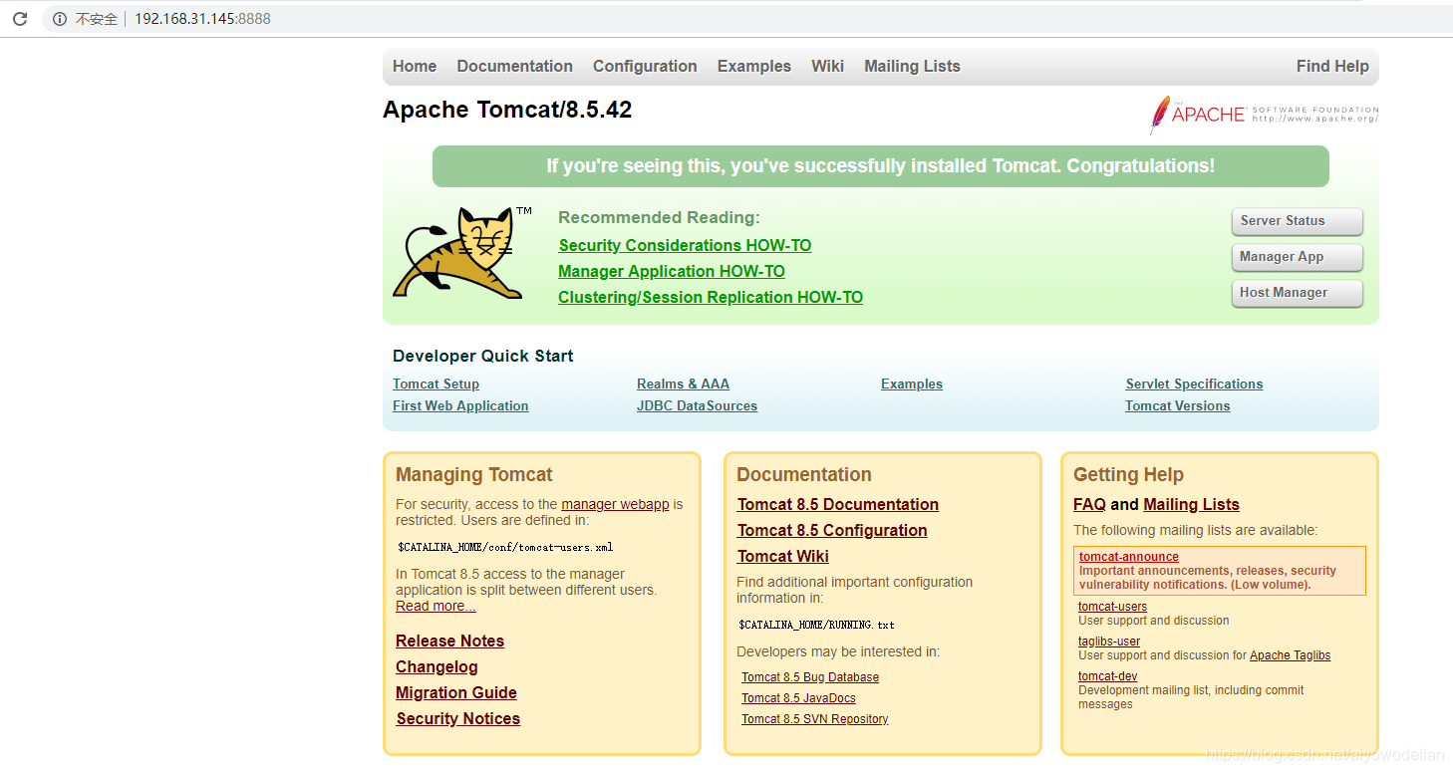Open the taglibs-user mailing list link
This screenshot has width=1453, height=773.
(x=1109, y=642)
